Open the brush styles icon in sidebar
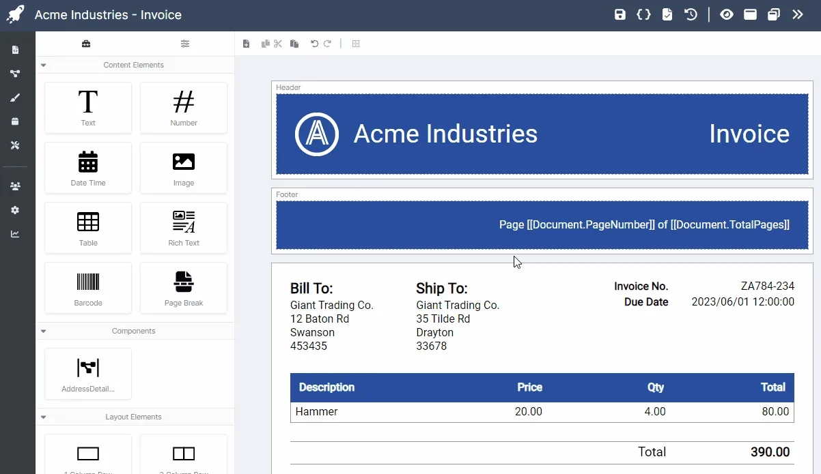 pyautogui.click(x=15, y=98)
